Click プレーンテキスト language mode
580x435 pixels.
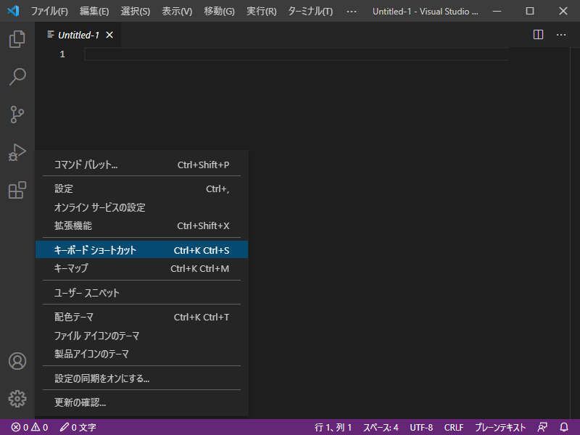(500, 427)
